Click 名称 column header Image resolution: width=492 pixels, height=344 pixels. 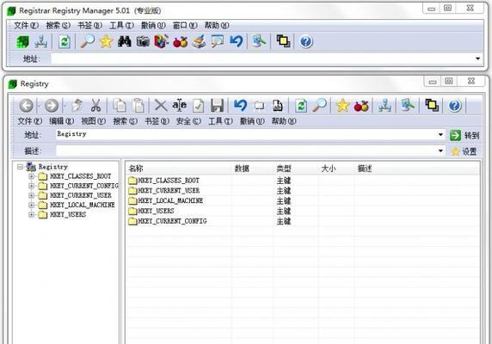pos(179,169)
